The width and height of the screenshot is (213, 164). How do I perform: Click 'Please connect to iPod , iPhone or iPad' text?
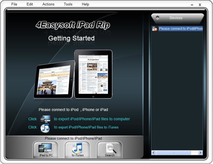tap(73, 110)
